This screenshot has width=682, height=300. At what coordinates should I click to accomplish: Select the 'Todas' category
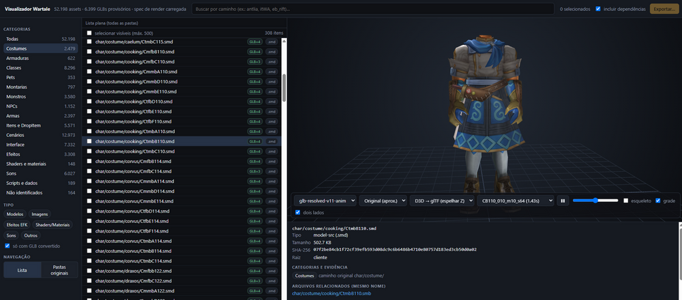(40, 39)
